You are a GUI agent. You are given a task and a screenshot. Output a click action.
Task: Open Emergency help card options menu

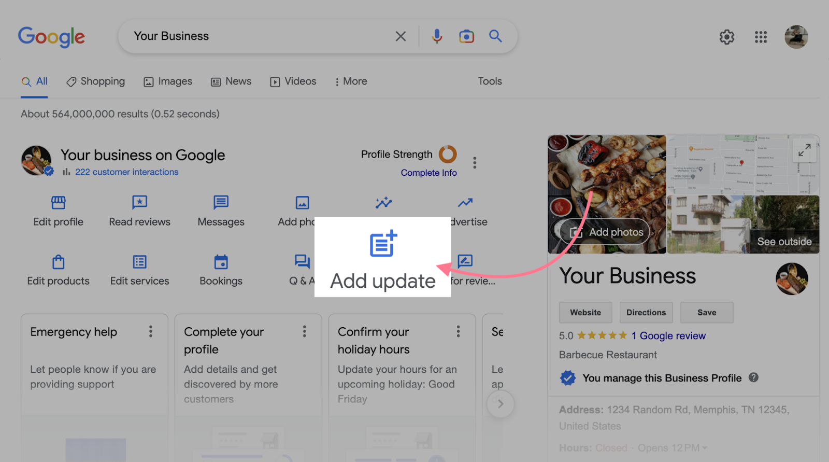point(151,331)
